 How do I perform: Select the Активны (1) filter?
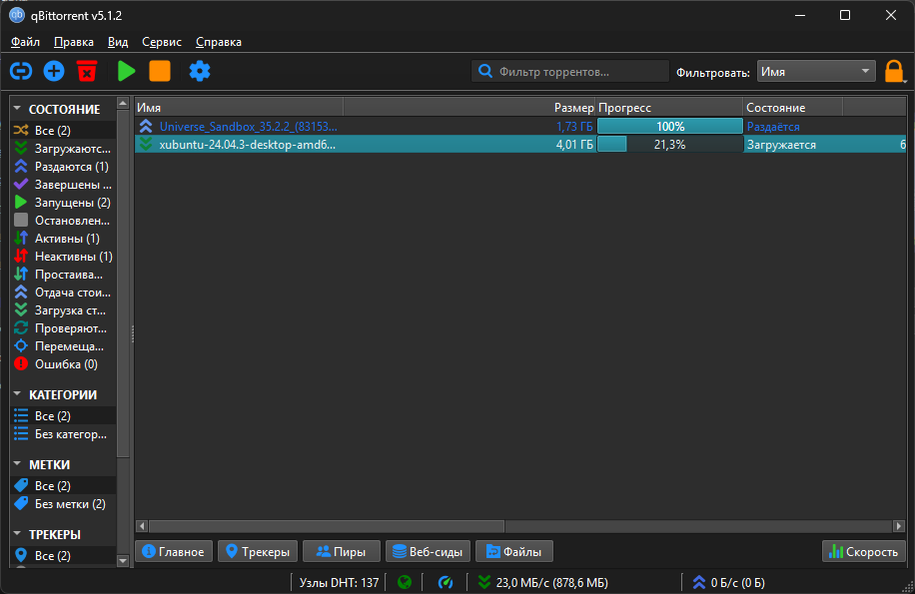[63, 238]
